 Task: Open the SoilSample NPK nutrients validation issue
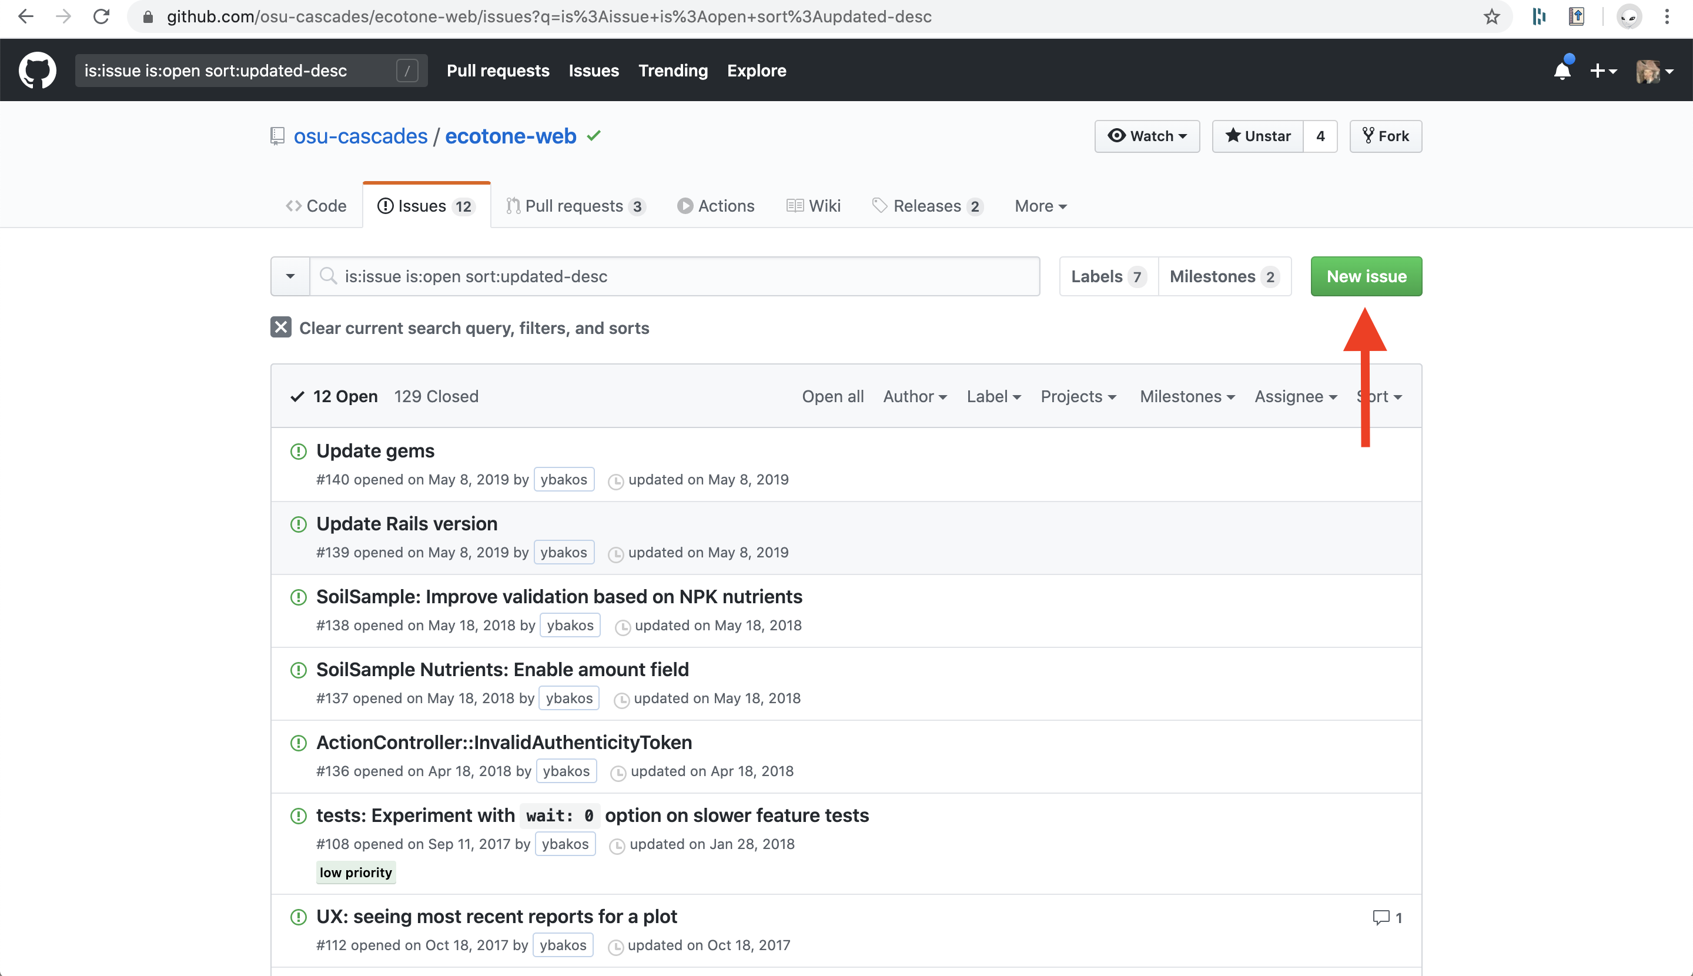(x=559, y=597)
